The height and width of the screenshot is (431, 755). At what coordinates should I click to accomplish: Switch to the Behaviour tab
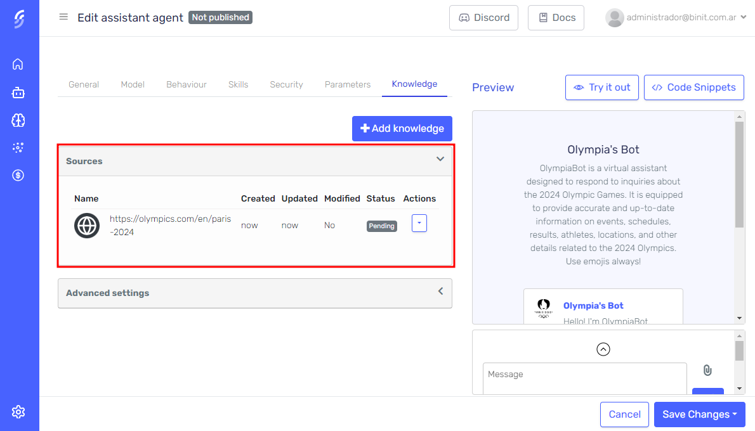(187, 84)
